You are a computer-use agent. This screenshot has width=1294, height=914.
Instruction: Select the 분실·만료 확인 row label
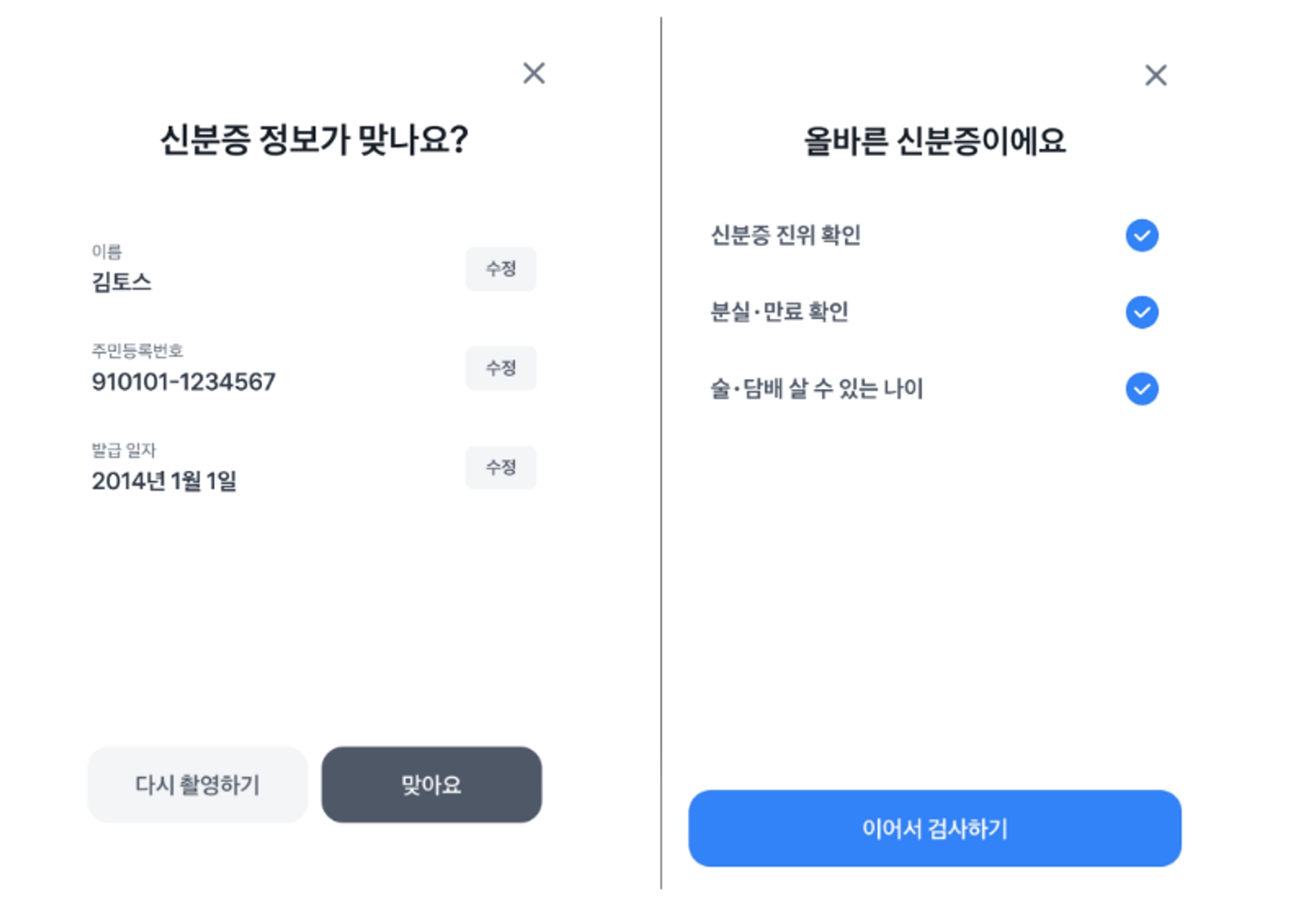779,312
